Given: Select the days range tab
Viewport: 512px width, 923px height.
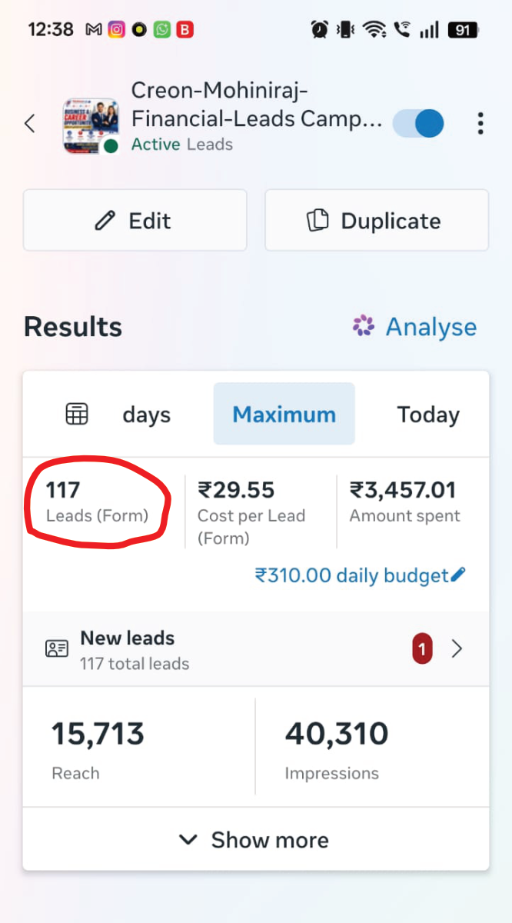Looking at the screenshot, I should click(x=146, y=415).
